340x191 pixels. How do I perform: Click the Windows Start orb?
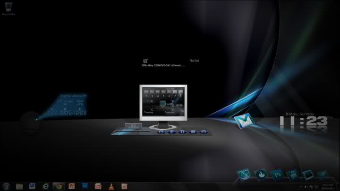(6, 186)
